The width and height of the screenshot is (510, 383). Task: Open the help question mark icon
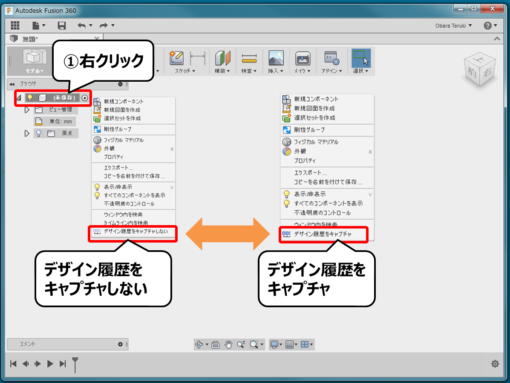click(x=487, y=26)
